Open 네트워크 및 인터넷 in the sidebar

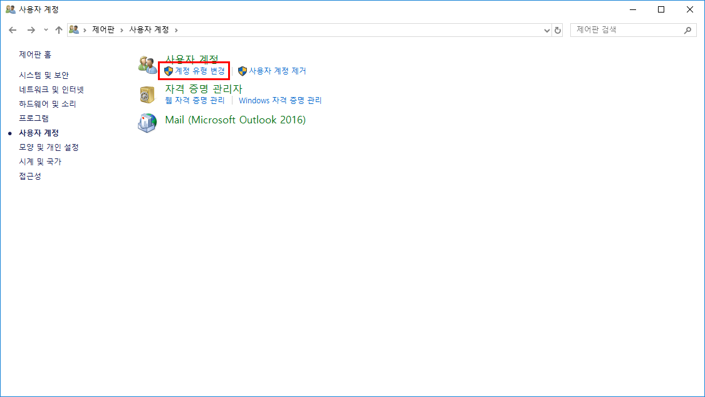51,90
